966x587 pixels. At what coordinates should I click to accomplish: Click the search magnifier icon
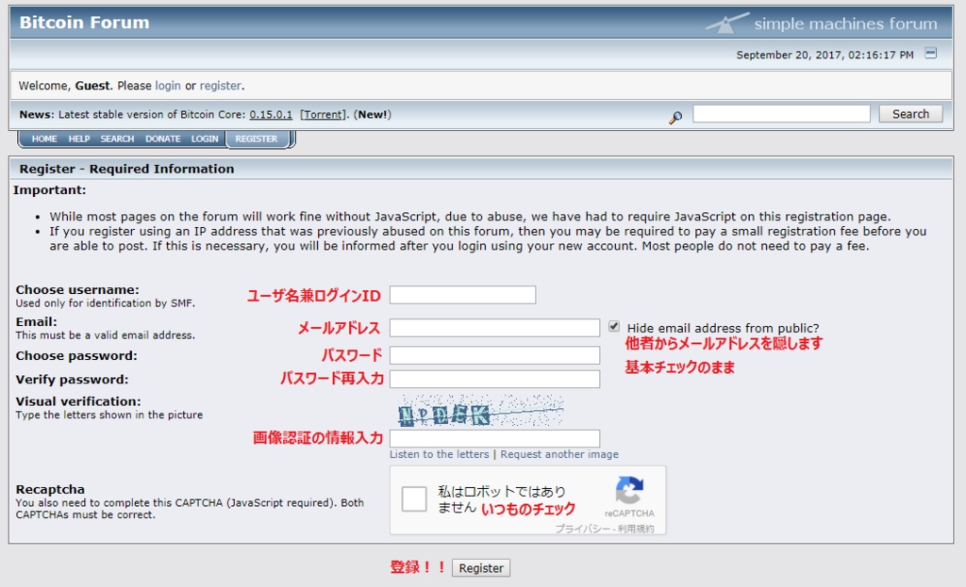(x=675, y=117)
